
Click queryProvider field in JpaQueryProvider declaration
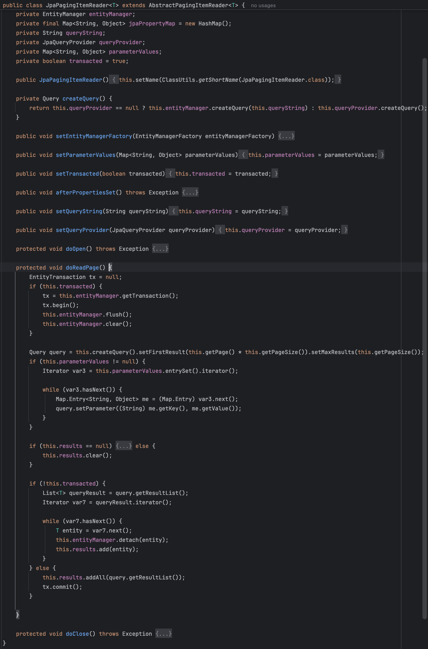[x=121, y=42]
